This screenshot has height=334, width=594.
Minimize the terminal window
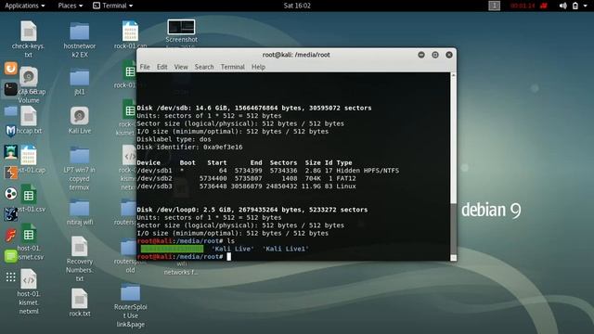coord(420,55)
